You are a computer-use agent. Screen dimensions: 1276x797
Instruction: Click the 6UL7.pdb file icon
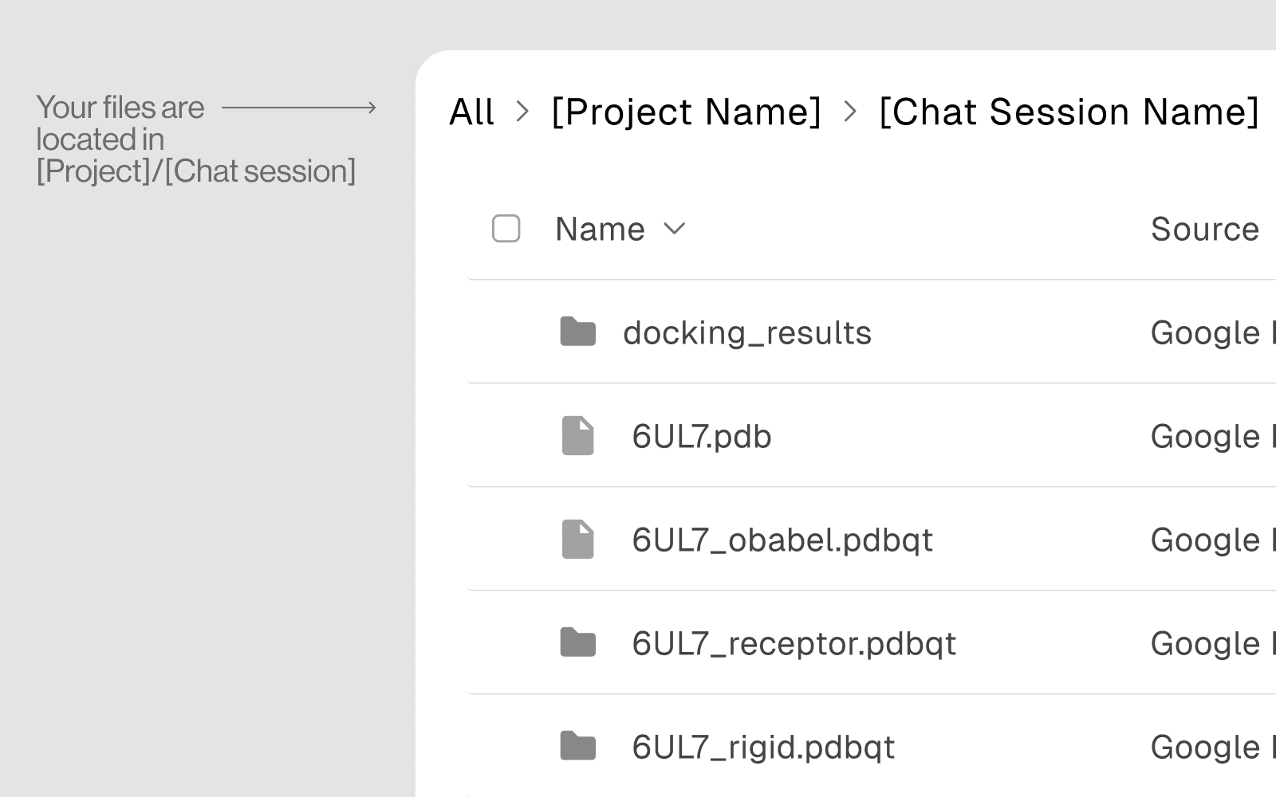click(x=577, y=436)
